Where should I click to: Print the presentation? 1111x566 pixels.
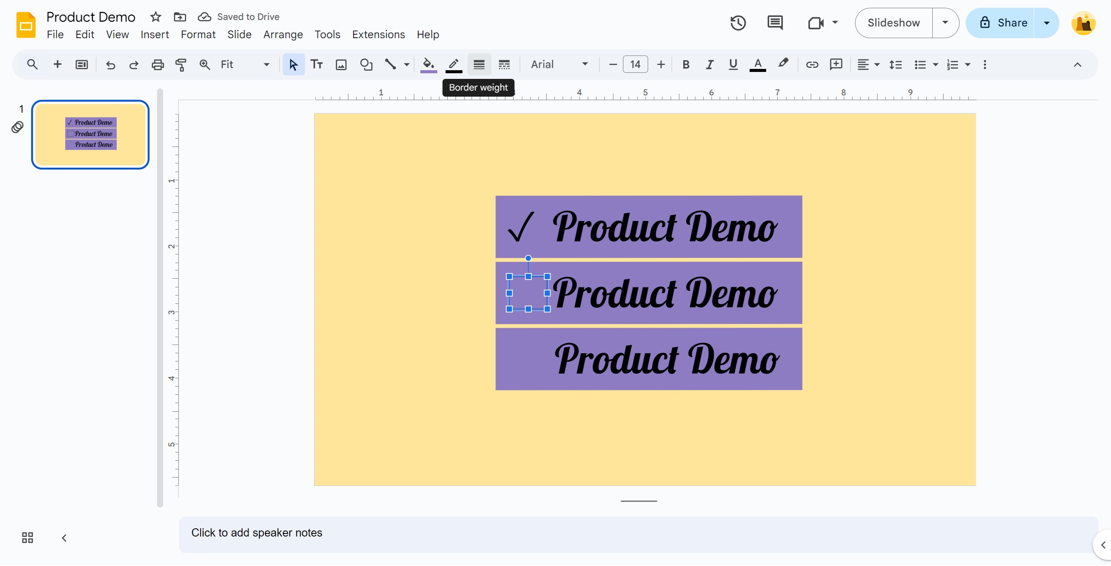pyautogui.click(x=157, y=65)
